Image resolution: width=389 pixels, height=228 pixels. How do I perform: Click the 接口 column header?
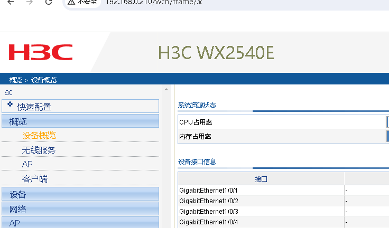[x=261, y=179]
